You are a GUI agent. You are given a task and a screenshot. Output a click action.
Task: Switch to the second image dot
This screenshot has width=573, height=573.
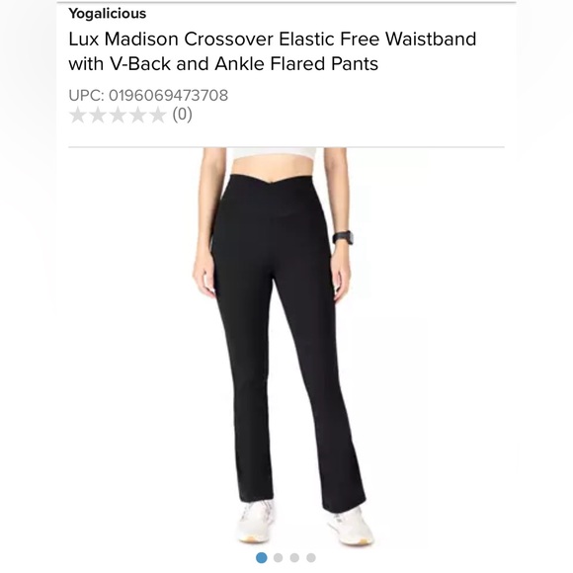pos(278,557)
